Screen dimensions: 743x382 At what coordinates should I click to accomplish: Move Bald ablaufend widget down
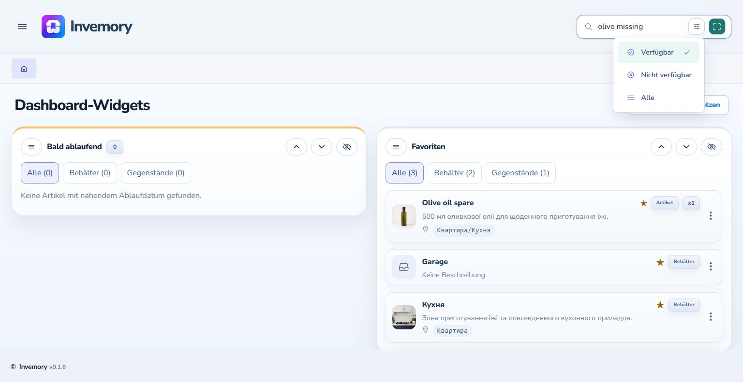click(x=322, y=147)
